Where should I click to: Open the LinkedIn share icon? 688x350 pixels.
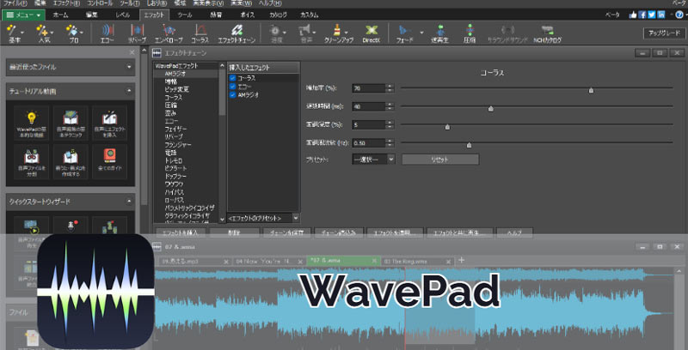coord(661,15)
